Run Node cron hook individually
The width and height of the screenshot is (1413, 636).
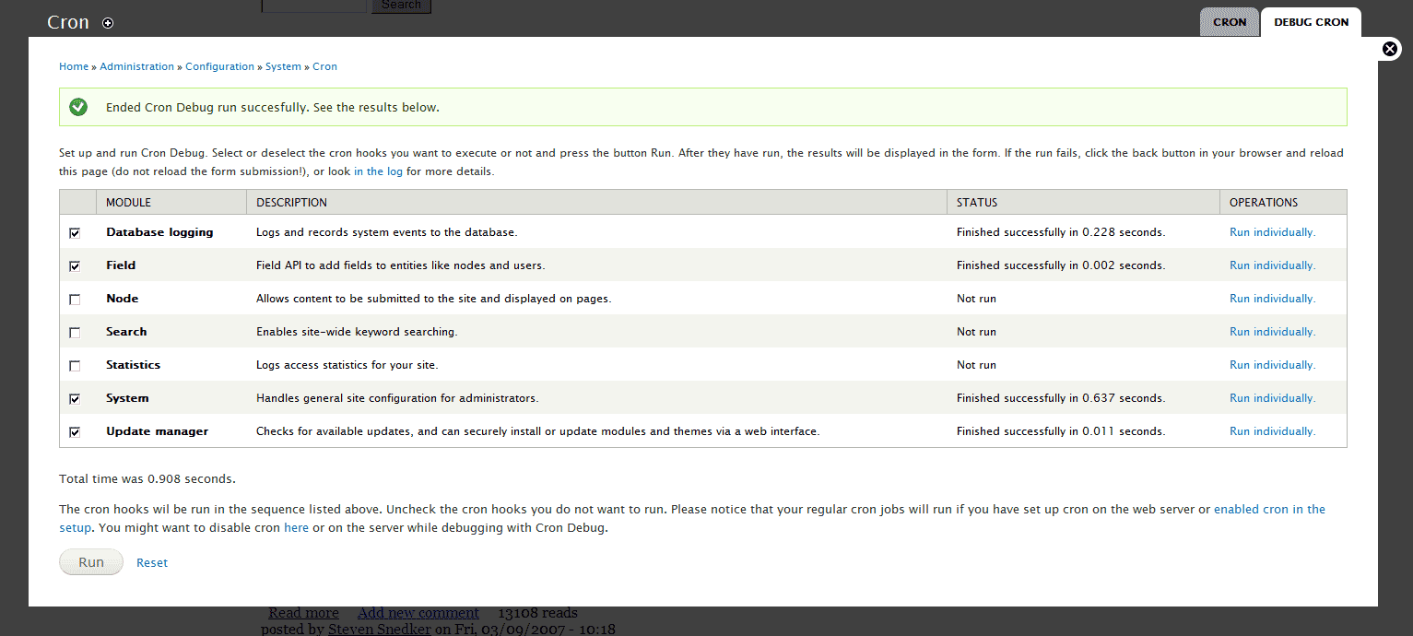click(1272, 299)
